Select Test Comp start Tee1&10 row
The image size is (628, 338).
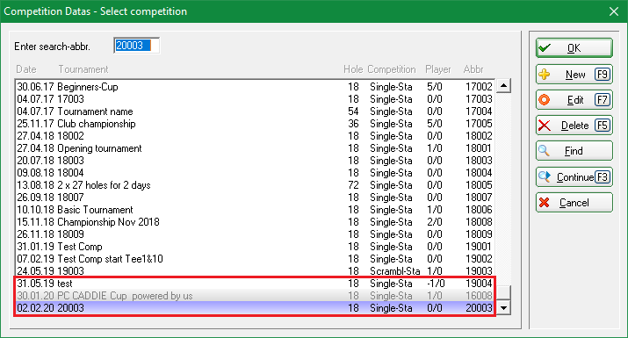255,259
